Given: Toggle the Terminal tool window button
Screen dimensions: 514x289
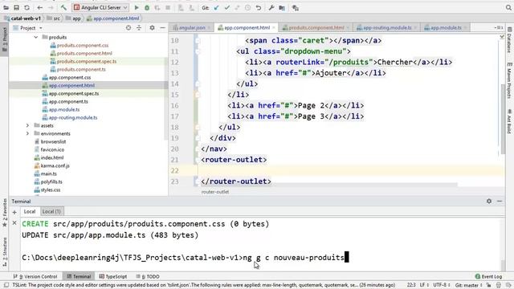Looking at the screenshot, I should click(79, 276).
